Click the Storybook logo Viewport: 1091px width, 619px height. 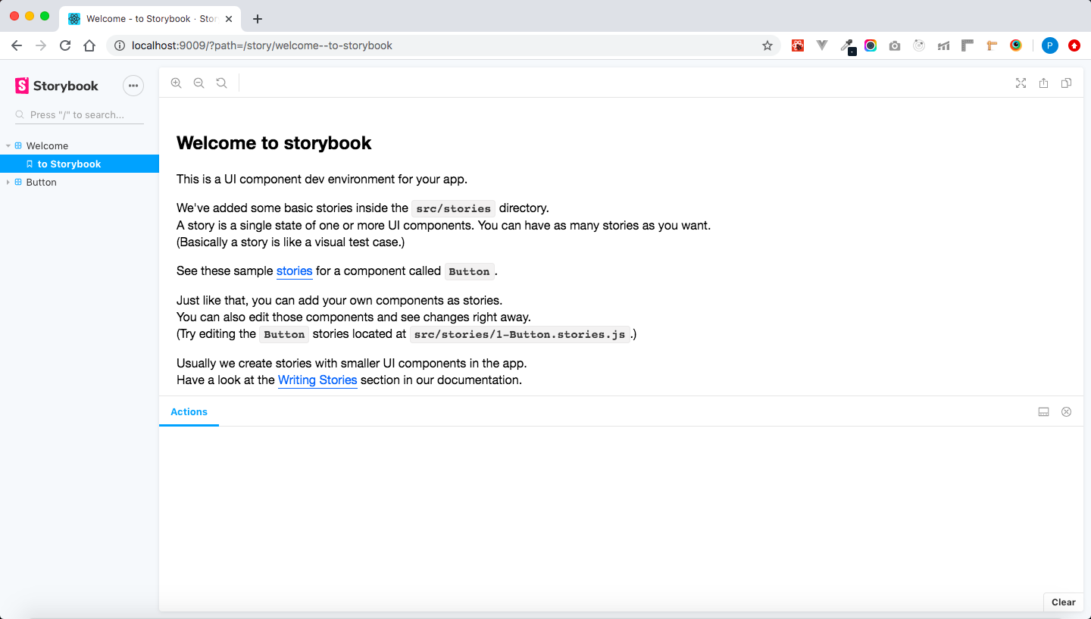coord(57,86)
